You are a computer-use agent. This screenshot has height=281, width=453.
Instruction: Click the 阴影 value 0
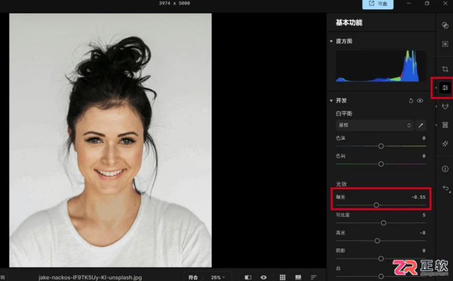pos(424,250)
